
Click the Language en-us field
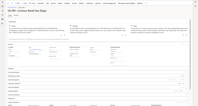(x=117, y=56)
